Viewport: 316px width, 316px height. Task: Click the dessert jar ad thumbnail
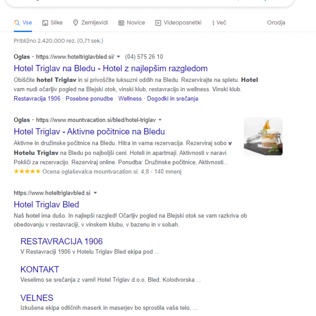[263, 136]
